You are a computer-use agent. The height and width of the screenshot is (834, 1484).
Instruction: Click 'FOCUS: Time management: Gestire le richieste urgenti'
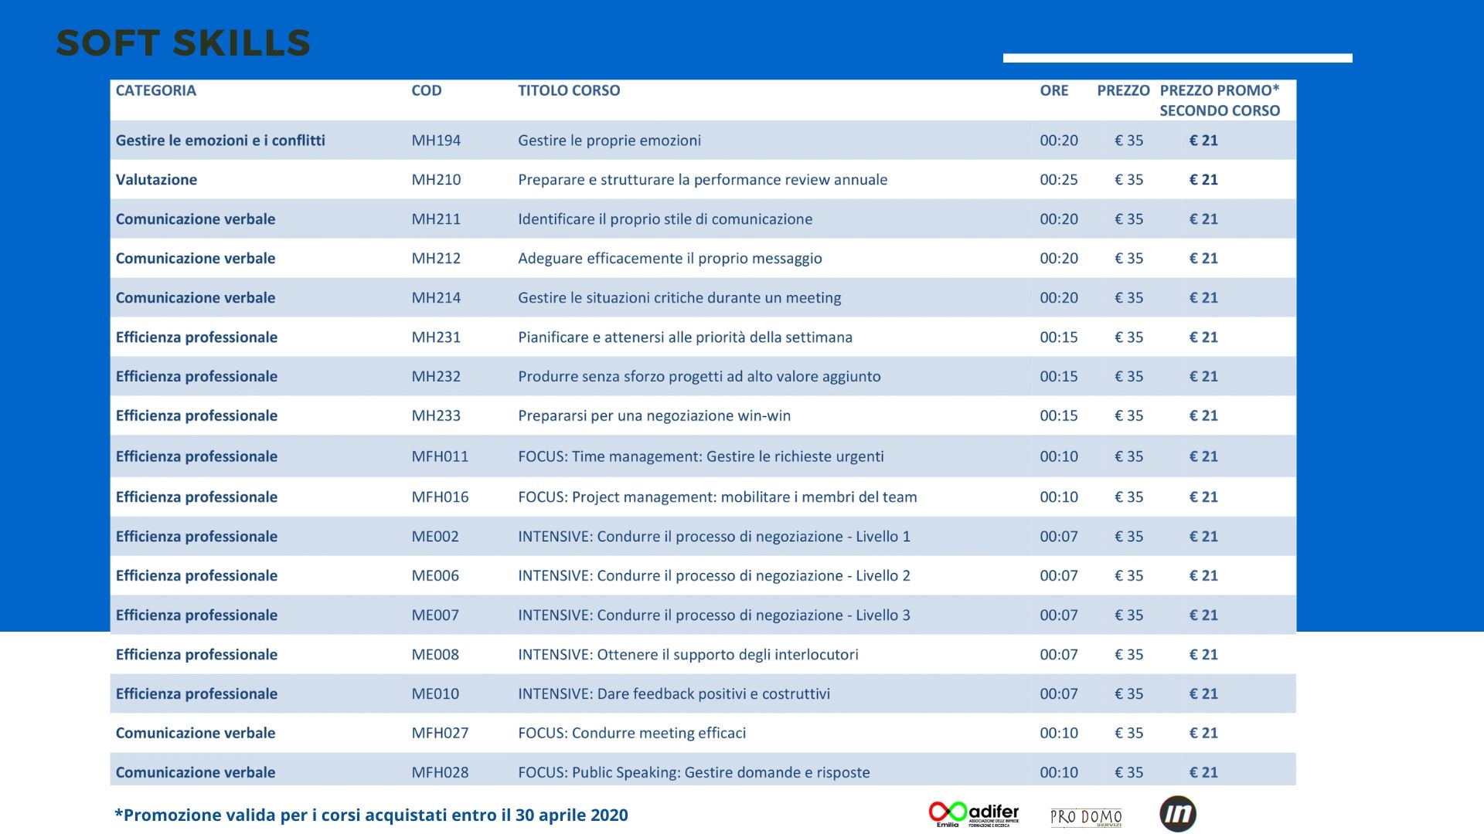tap(701, 456)
